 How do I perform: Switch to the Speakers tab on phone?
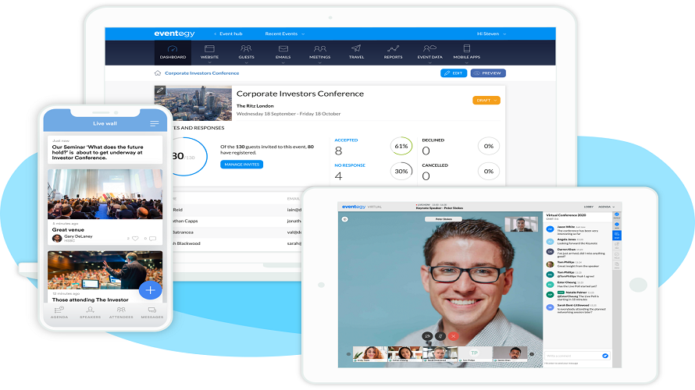point(90,313)
